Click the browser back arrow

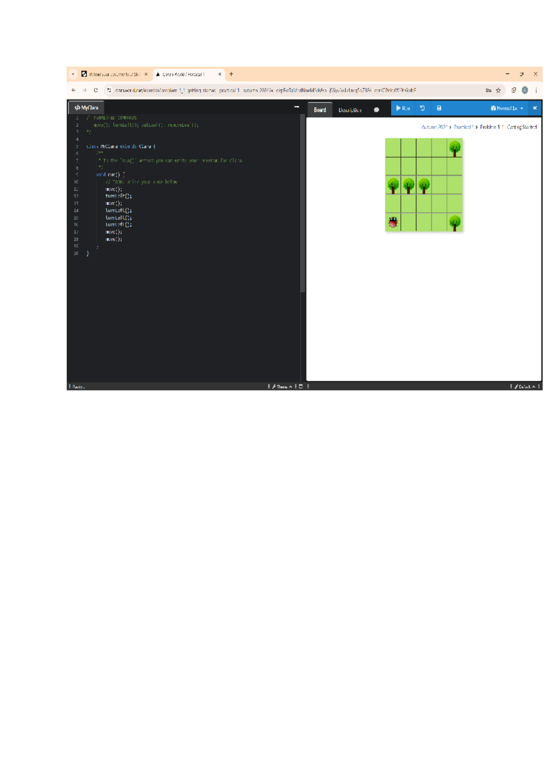tap(74, 91)
